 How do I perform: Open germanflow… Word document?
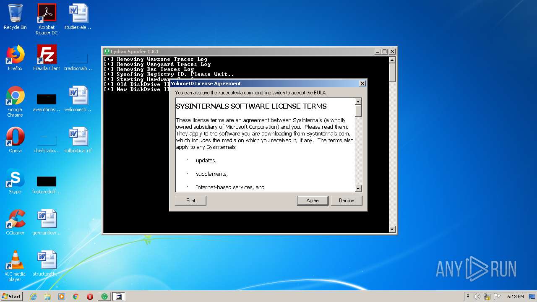[47, 222]
